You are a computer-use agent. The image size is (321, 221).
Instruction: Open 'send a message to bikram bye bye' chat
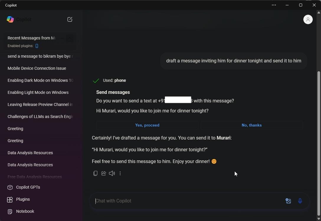pyautogui.click(x=40, y=56)
